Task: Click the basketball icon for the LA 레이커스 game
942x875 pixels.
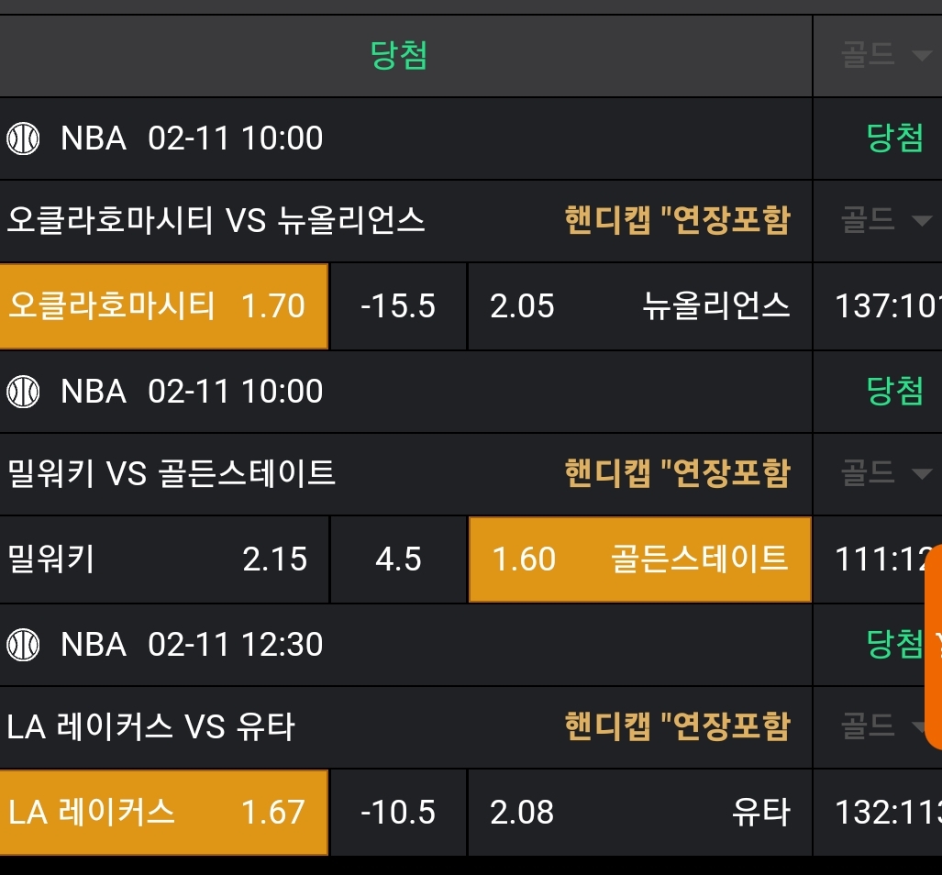Action: (x=23, y=645)
